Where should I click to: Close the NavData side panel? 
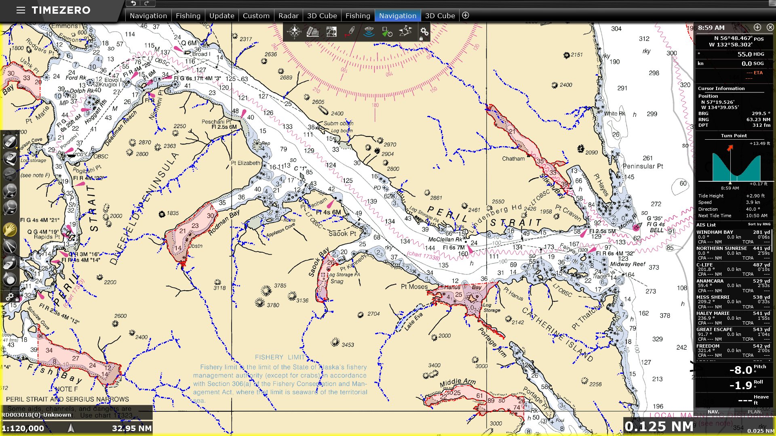[x=770, y=27]
